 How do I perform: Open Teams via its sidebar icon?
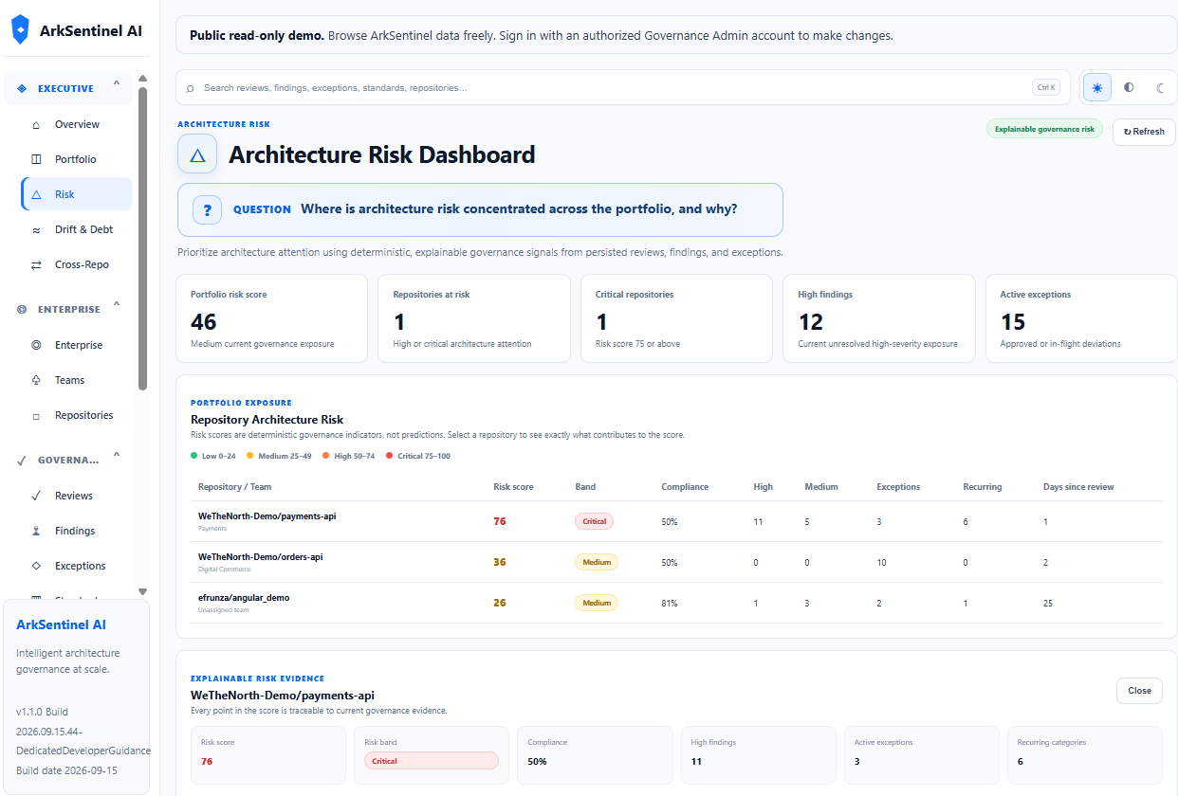point(36,380)
